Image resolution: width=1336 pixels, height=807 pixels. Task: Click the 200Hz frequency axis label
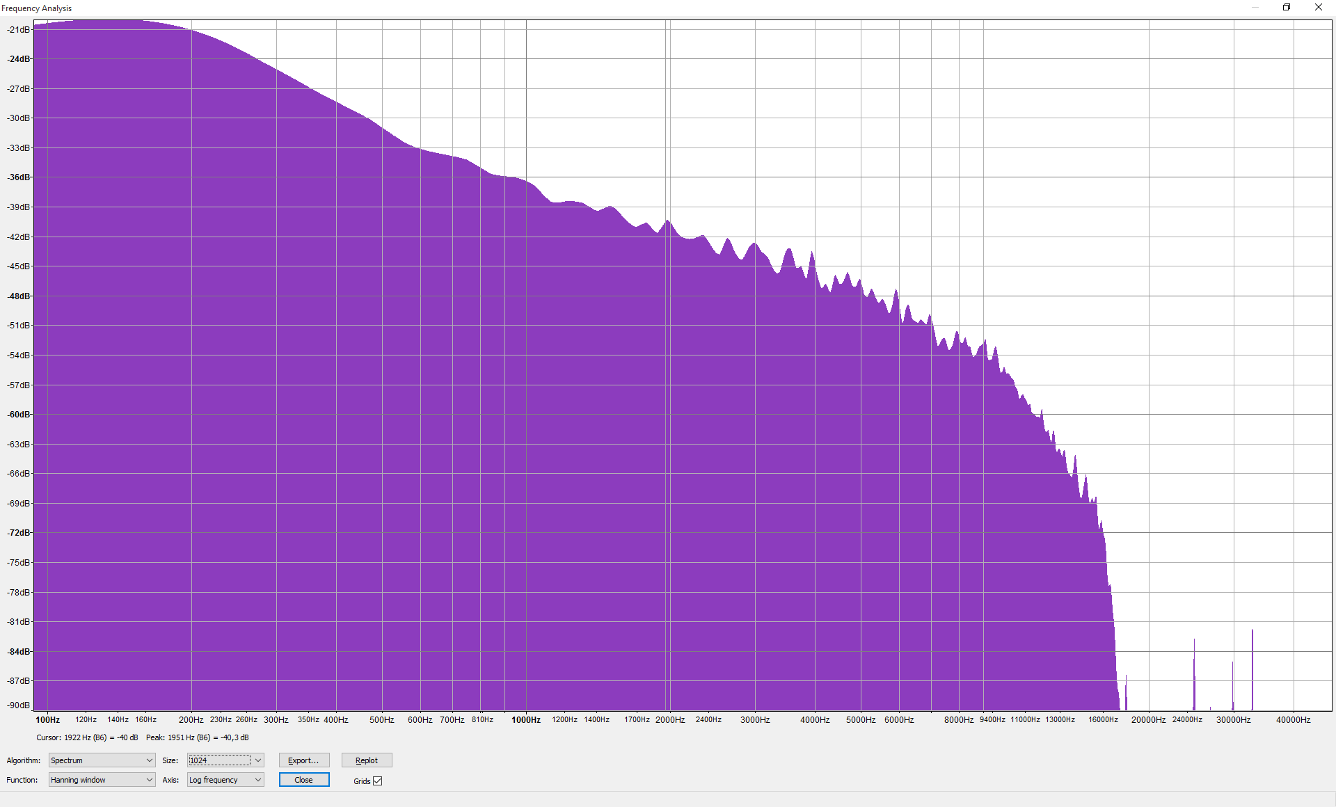point(191,720)
